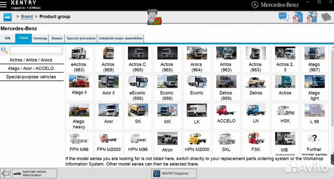Viewport: 334px width, 179px height.
Task: Select the L 98 truck model
Action: click(315, 117)
